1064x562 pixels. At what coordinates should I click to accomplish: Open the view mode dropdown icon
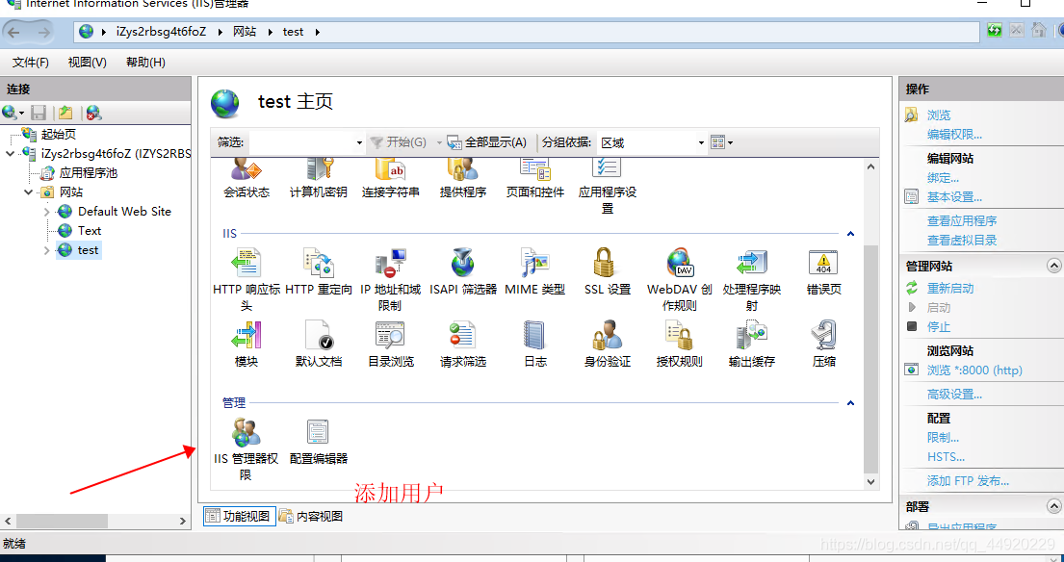tap(721, 142)
